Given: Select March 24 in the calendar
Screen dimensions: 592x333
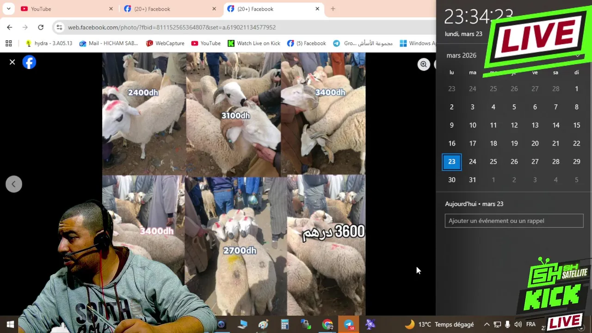Looking at the screenshot, I should click(473, 162).
